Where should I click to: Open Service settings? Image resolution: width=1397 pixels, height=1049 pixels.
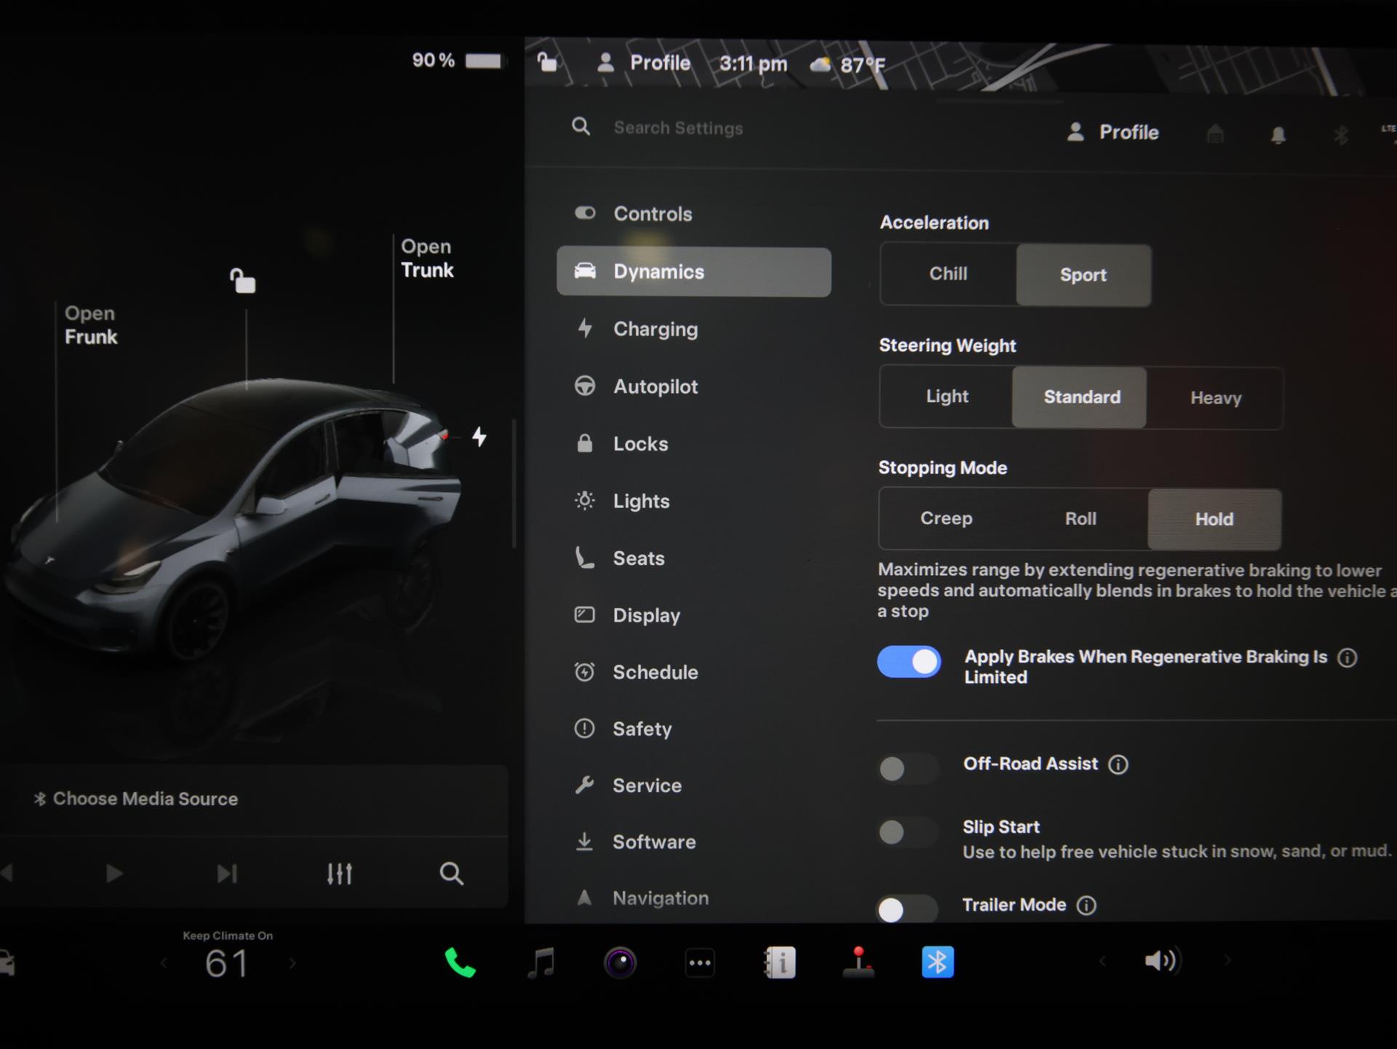click(693, 785)
